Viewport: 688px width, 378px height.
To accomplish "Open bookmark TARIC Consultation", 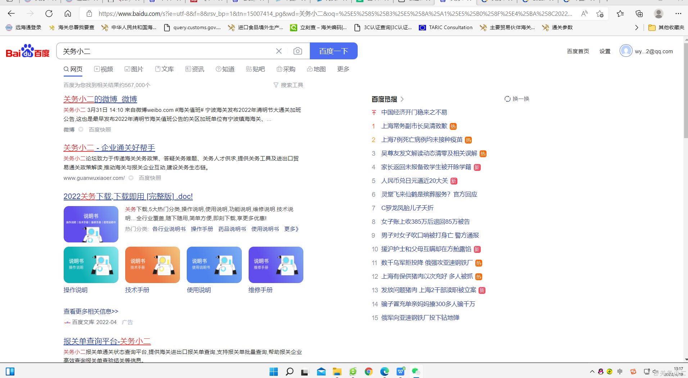I will 446,27.
